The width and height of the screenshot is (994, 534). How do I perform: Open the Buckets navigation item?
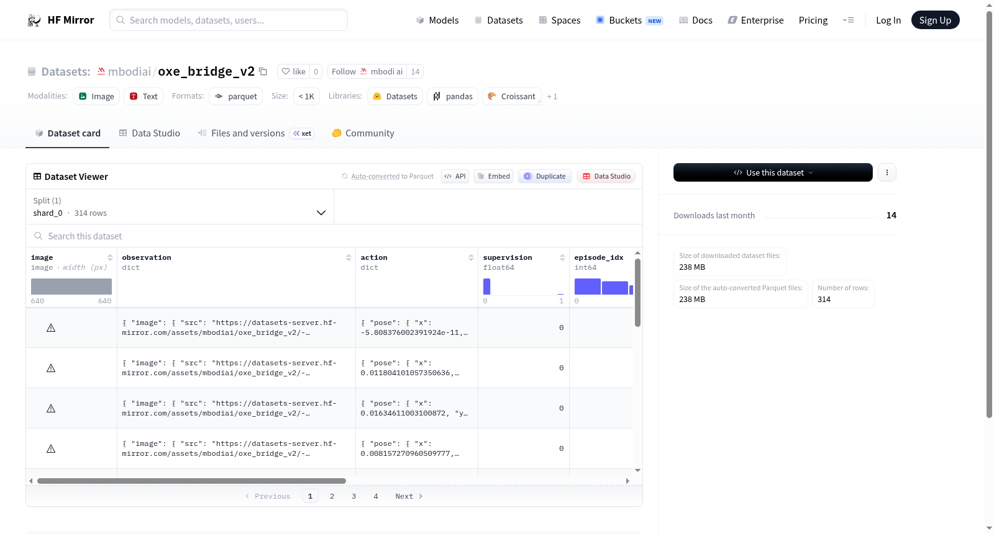pyautogui.click(x=629, y=20)
